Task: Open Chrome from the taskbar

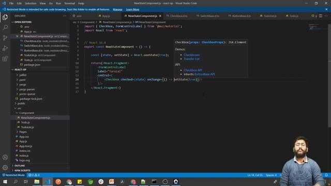Action: point(69,181)
